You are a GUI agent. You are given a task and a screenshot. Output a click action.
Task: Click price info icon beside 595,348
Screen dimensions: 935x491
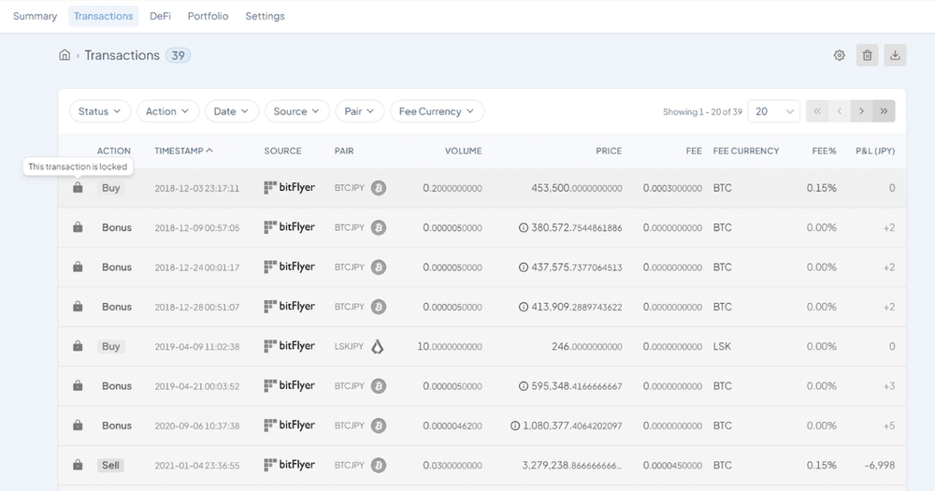pos(523,386)
